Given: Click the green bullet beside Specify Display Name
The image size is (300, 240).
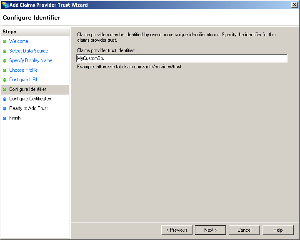Looking at the screenshot, I should [x=5, y=61].
